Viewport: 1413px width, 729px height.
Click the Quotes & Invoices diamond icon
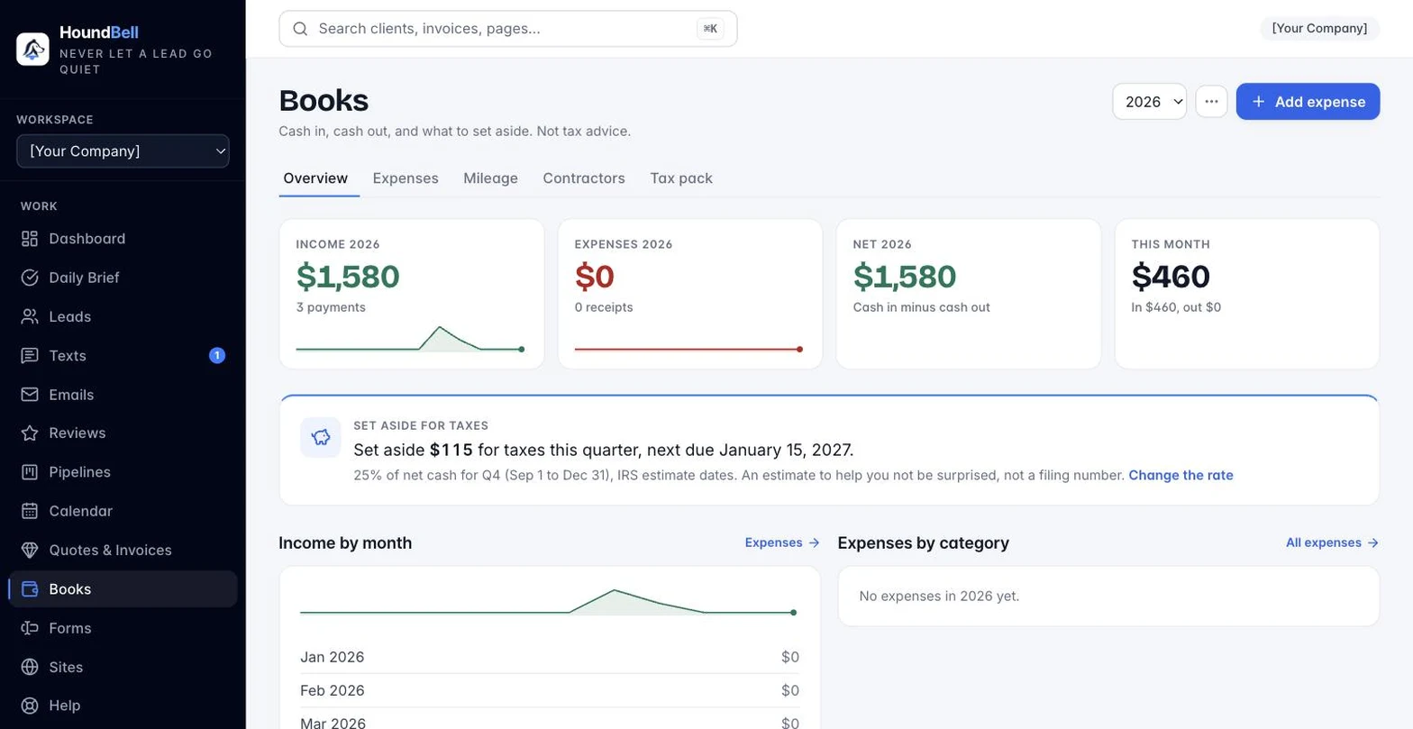30,550
